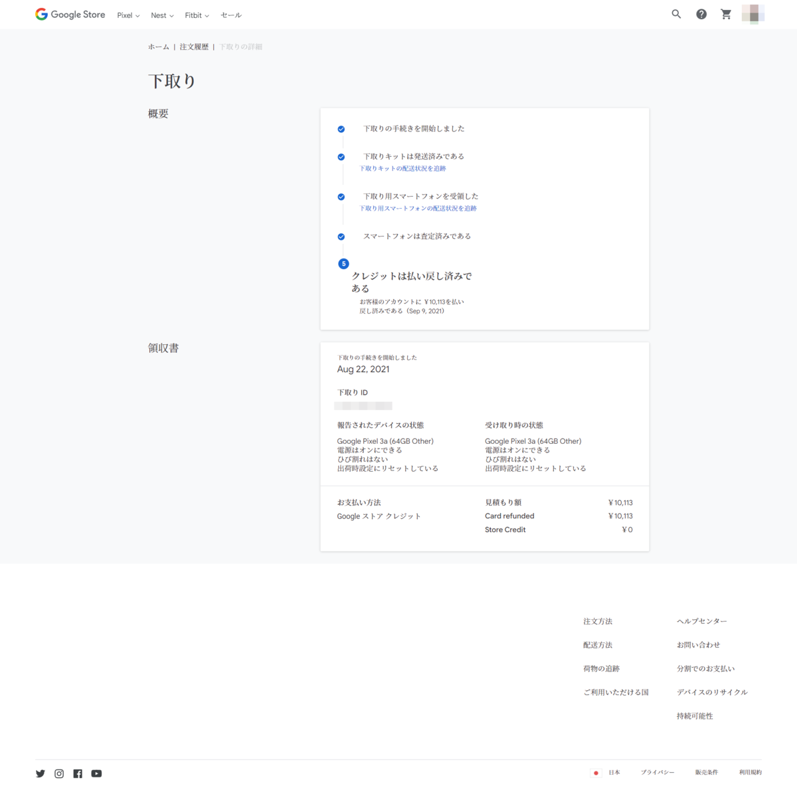Expand the Nest dropdown menu
The height and width of the screenshot is (786, 797).
(162, 15)
